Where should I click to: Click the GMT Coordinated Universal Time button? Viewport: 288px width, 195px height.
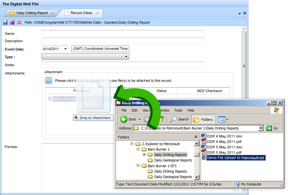tap(100, 49)
